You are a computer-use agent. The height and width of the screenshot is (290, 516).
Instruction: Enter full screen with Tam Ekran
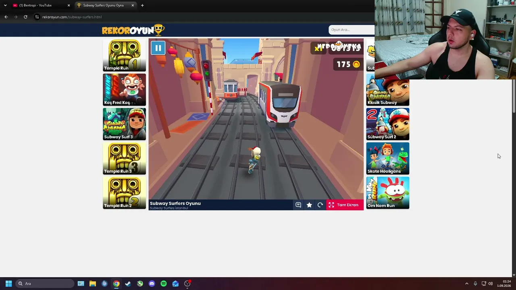click(x=345, y=205)
